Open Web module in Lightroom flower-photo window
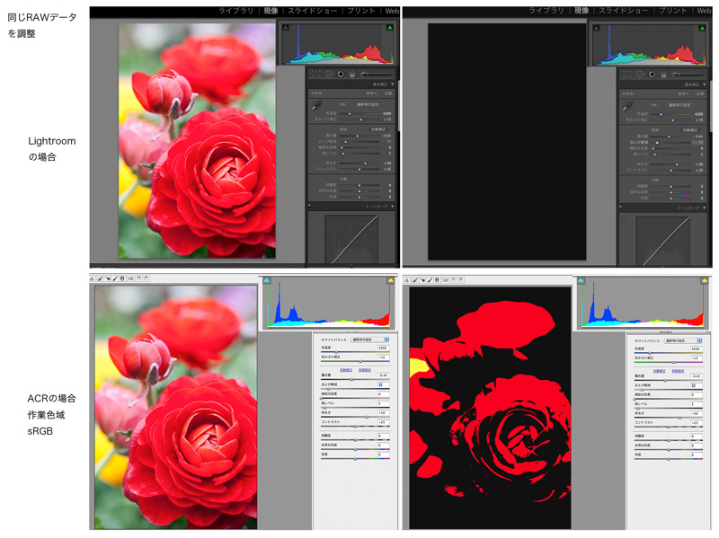The height and width of the screenshot is (538, 719). (392, 11)
